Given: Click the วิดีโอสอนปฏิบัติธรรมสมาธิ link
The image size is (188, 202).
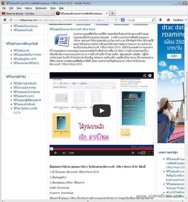Looking at the screenshot, I should [x=27, y=100].
